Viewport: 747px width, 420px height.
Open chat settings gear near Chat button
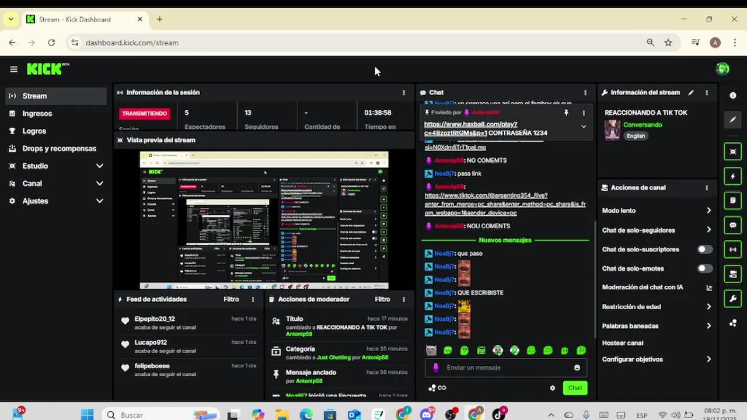(x=552, y=388)
